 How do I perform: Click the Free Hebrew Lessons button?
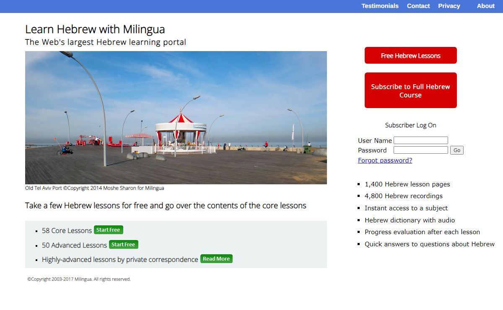click(411, 55)
